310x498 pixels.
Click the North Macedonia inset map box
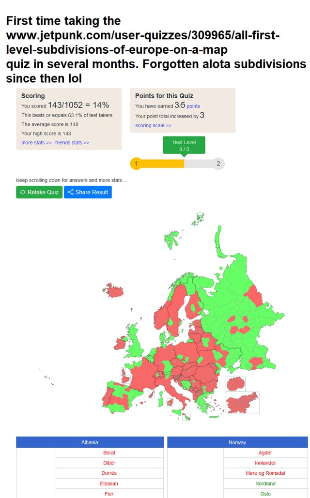(236, 382)
